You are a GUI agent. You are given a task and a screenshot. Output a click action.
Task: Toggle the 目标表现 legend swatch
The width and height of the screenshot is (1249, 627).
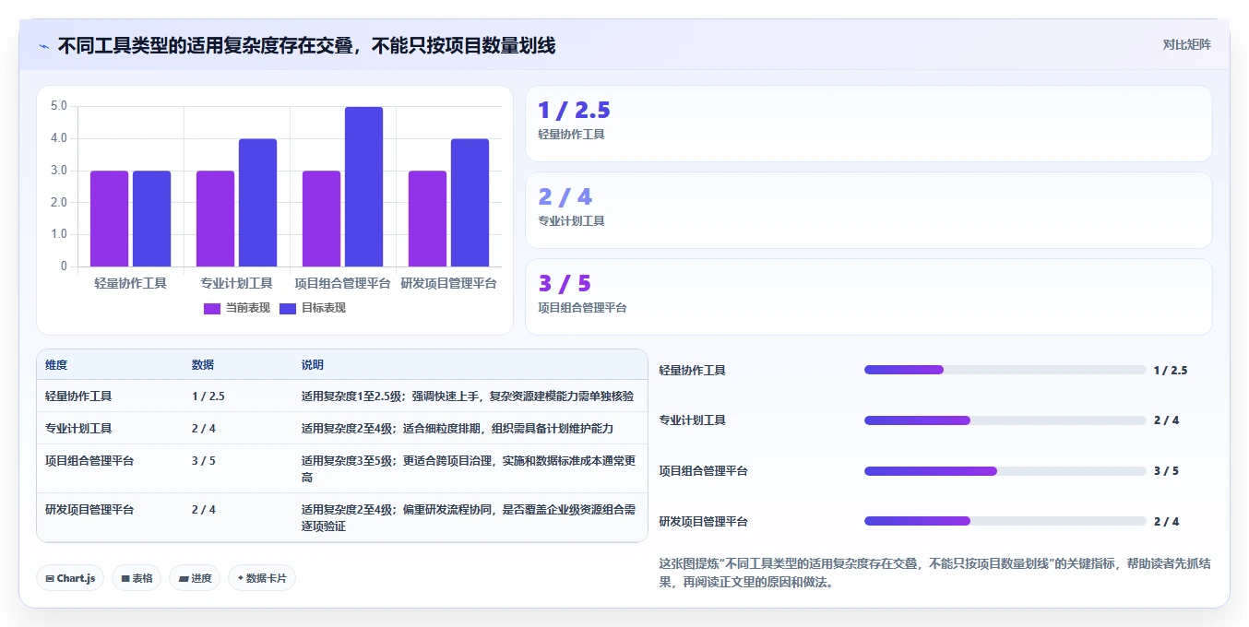(288, 308)
